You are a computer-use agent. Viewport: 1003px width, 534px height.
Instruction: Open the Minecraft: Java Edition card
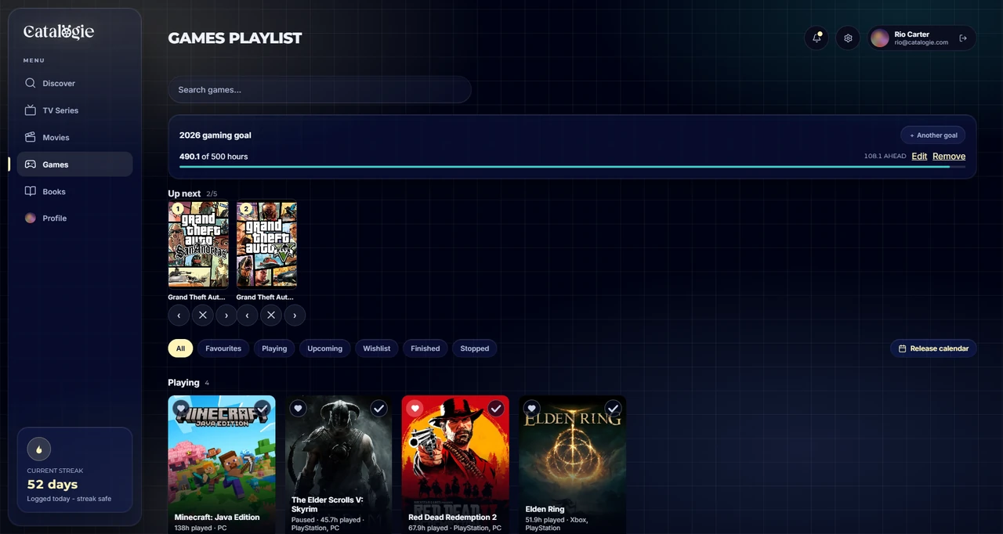[x=222, y=464]
